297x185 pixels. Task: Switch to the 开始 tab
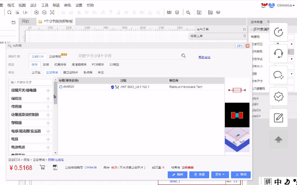click(x=25, y=21)
